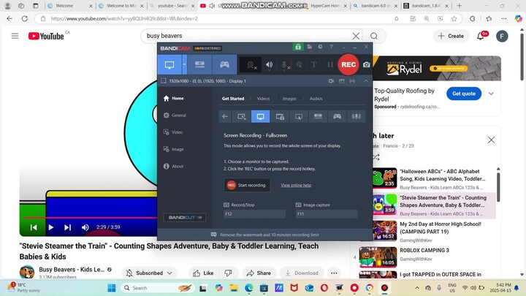Screen dimensions: 526x296
Task: Open screen recording mode dropdown arrow
Action: coord(184,64)
